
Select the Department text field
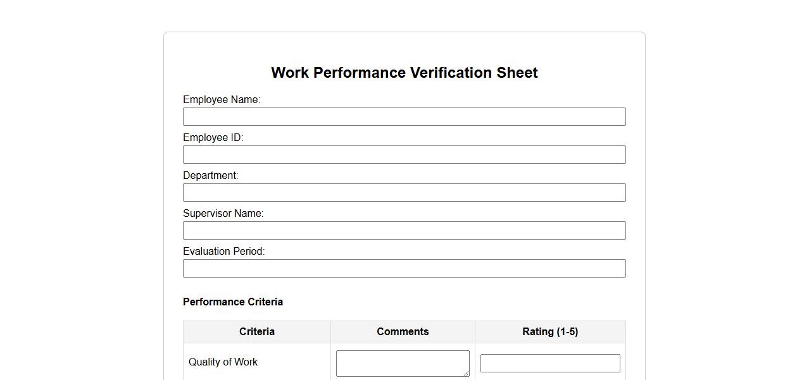pyautogui.click(x=404, y=193)
